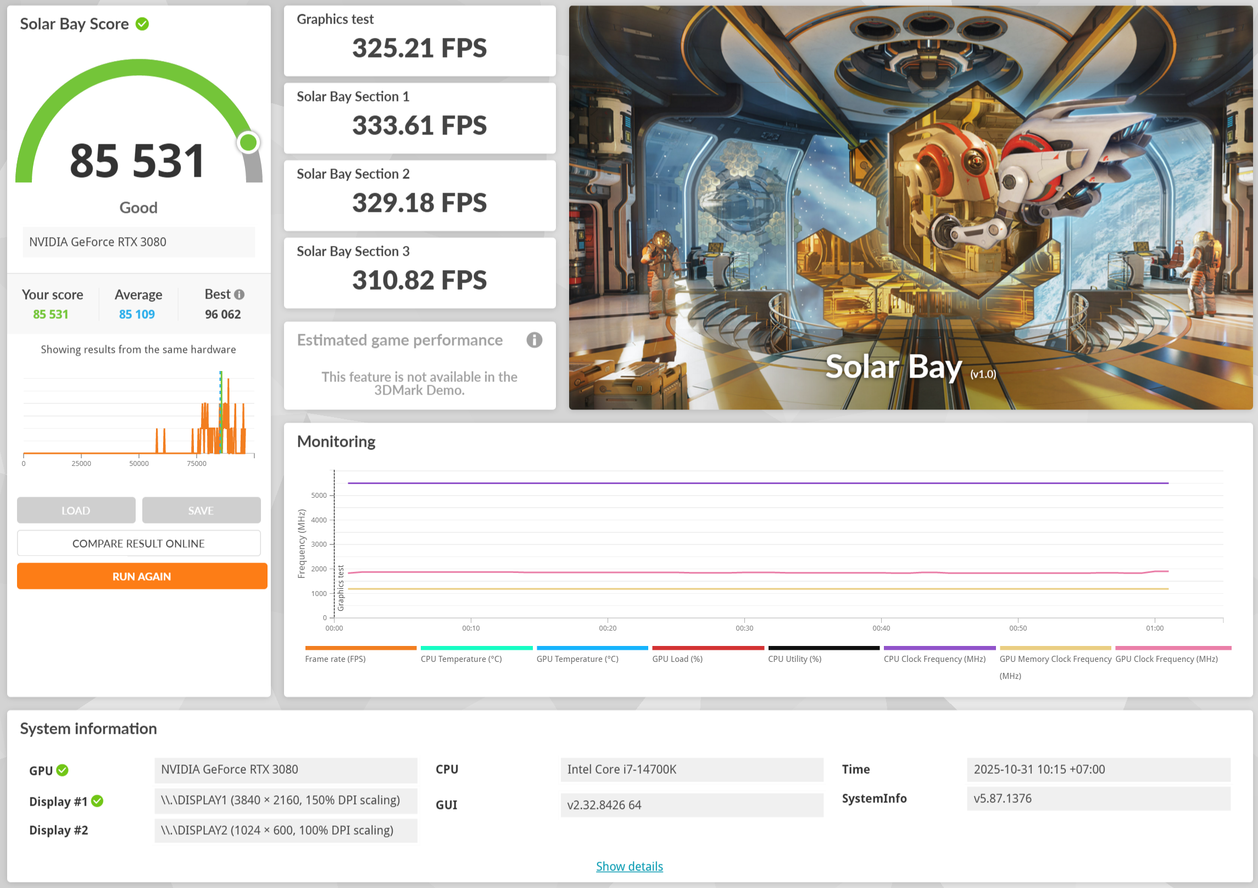Toggle CPU Utility (%) legend entry

[794, 659]
